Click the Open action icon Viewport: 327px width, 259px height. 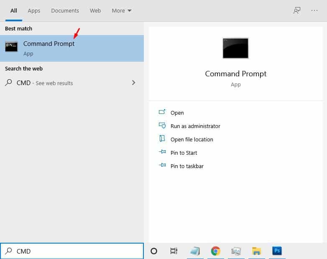tap(162, 112)
